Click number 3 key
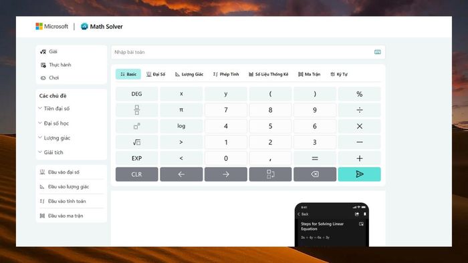The image size is (468, 263). 315,142
